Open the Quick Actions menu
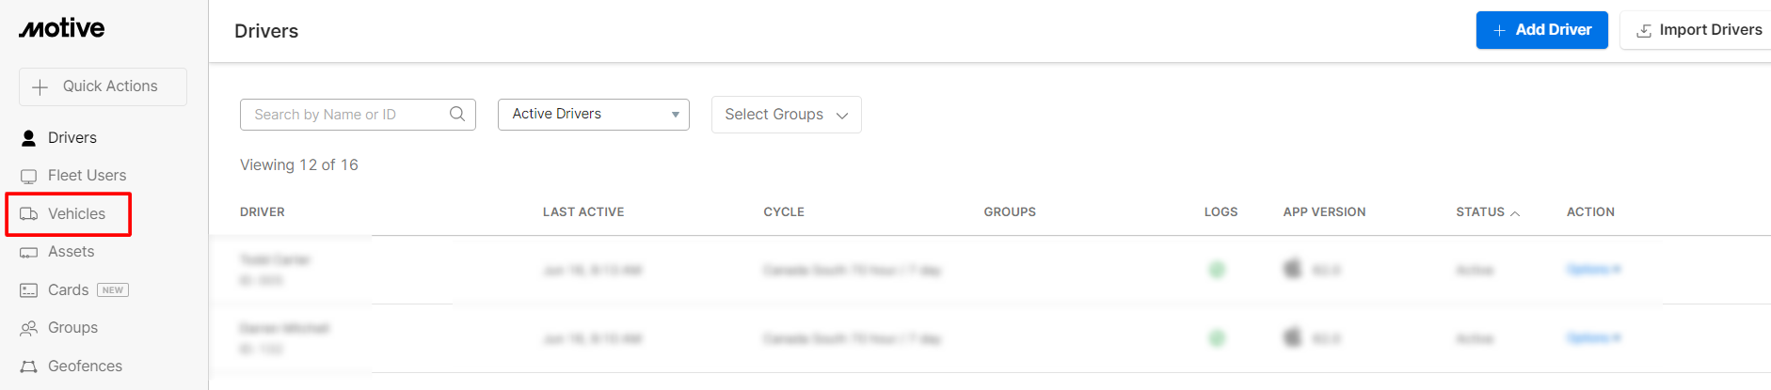This screenshot has height=390, width=1771. click(103, 86)
